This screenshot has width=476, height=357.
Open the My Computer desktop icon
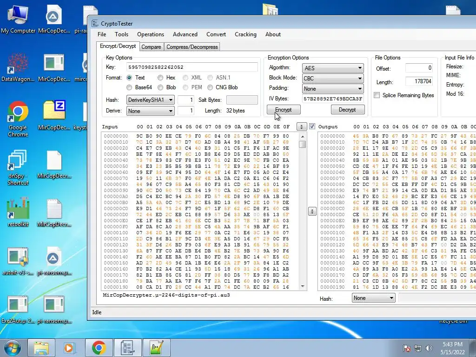(x=18, y=19)
